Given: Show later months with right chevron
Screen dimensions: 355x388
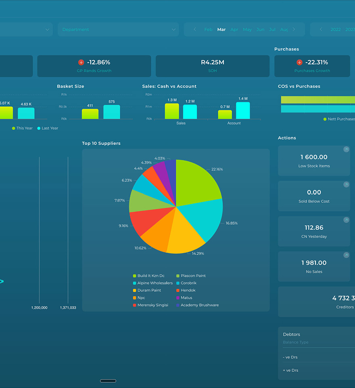Looking at the screenshot, I should tap(294, 29).
